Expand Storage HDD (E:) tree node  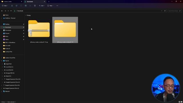click(x=2, y=73)
